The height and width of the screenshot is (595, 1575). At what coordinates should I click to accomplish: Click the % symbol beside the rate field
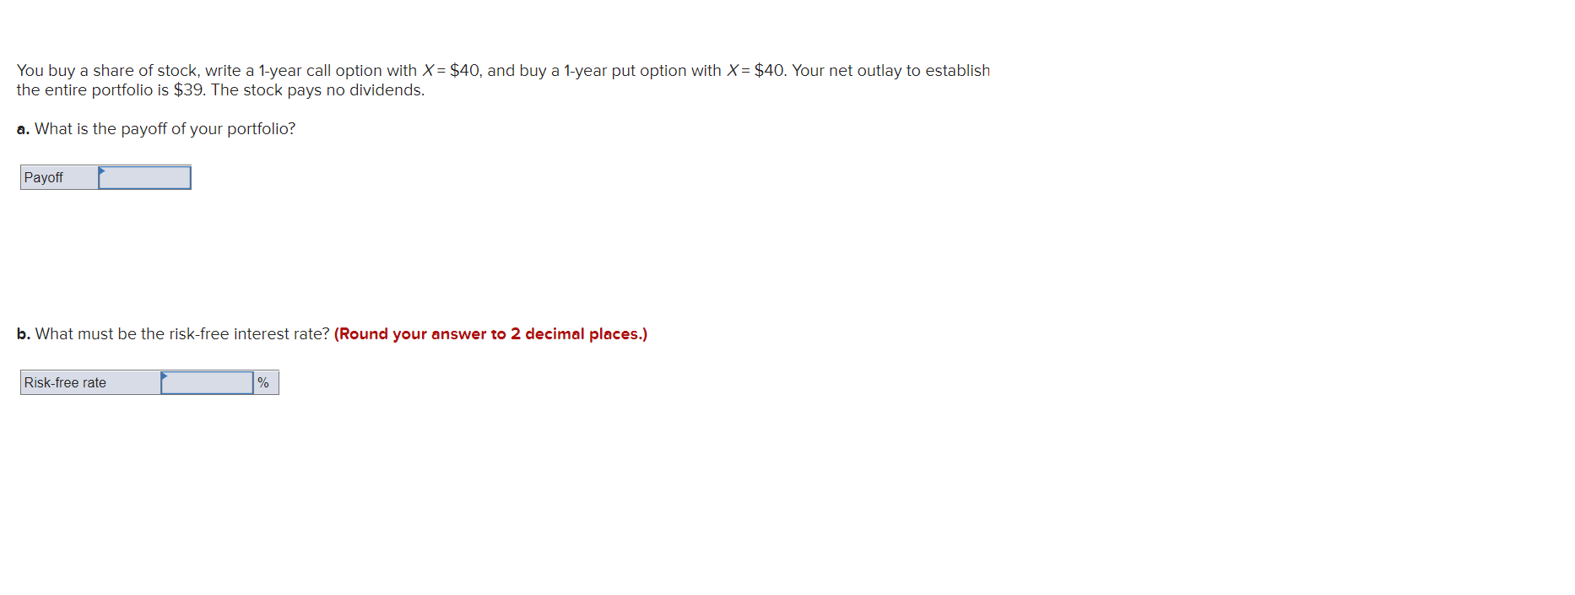tap(262, 382)
